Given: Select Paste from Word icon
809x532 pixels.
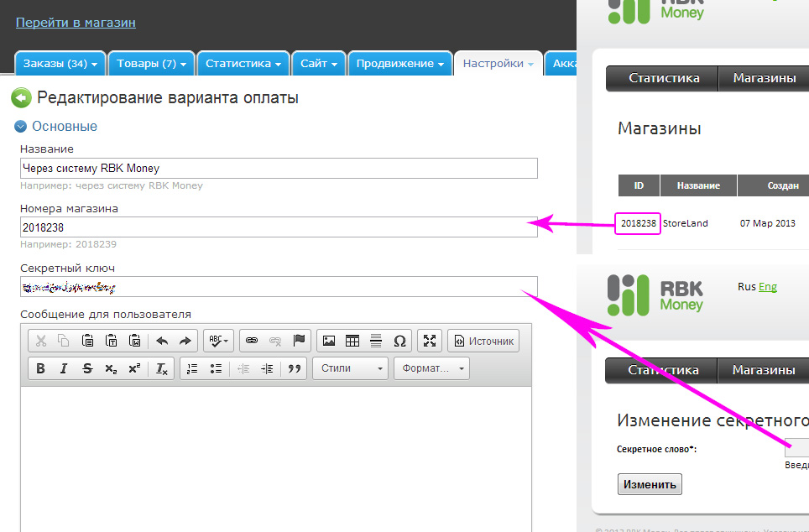Looking at the screenshot, I should click(x=134, y=341).
